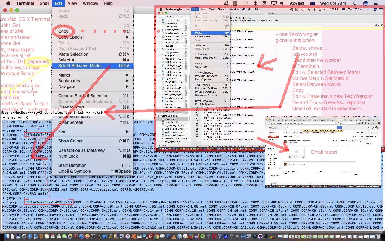
Task: Click the Terminal application menu
Action: click(25, 3)
